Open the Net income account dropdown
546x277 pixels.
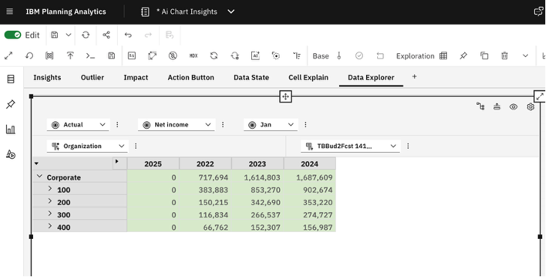pos(176,124)
